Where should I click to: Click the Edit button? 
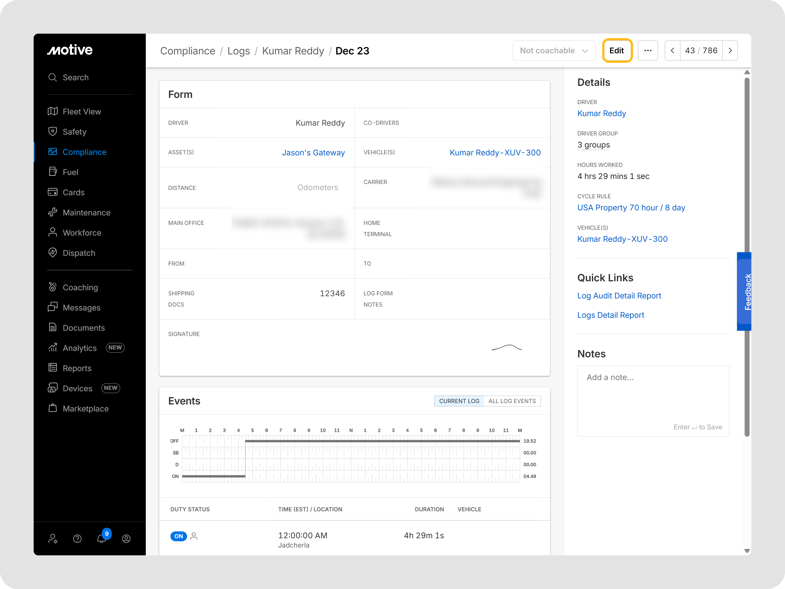point(617,51)
